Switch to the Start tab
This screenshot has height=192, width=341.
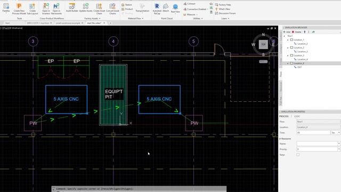[x=7, y=23]
